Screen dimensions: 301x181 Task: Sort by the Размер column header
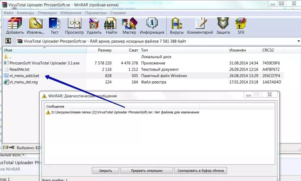[100, 50]
